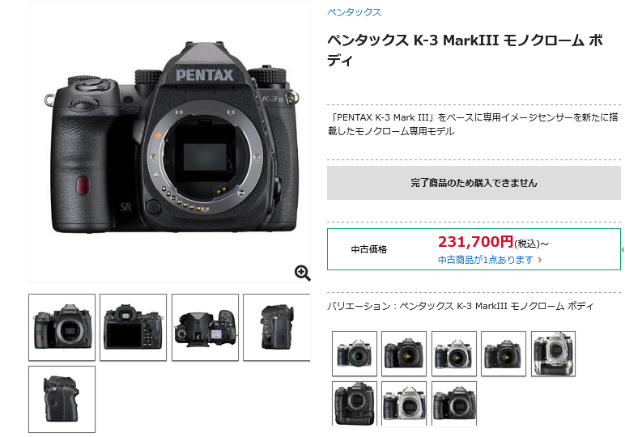This screenshot has width=625, height=437.
Task: Choose the first variation with a zoom lens
Action: [355, 354]
